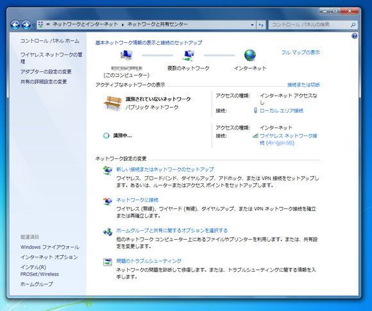Maximize the window

coord(335,11)
